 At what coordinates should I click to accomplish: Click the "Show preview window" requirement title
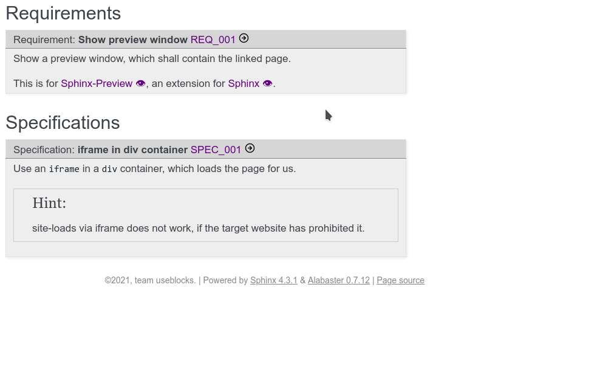[x=132, y=40]
